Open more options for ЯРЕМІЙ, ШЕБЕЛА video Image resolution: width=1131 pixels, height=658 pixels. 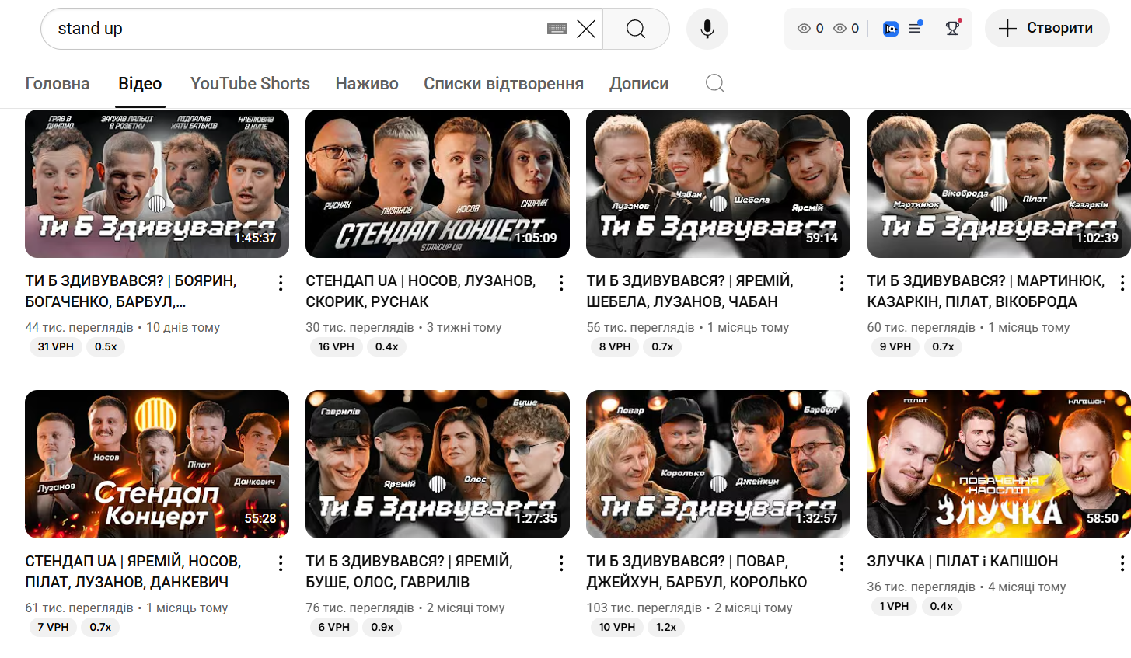842,284
